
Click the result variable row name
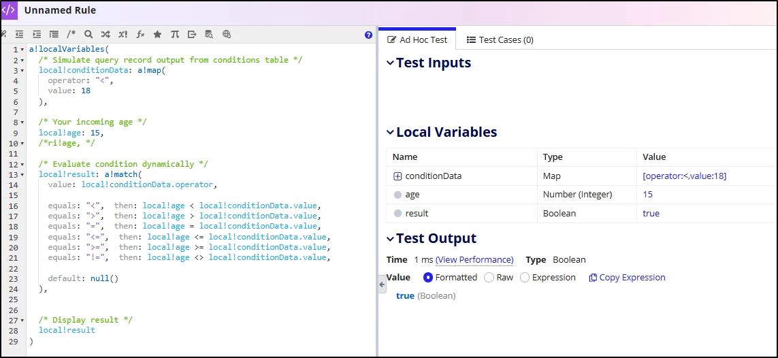(x=417, y=214)
